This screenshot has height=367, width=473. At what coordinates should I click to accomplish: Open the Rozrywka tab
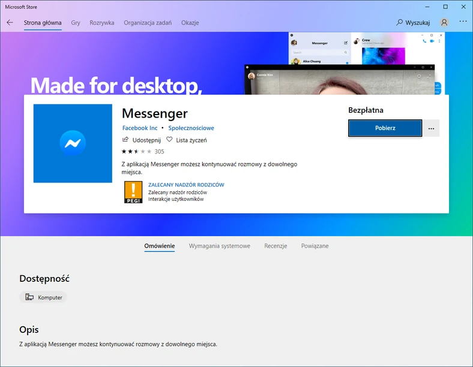(102, 23)
